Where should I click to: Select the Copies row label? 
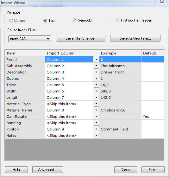click(x=25, y=78)
